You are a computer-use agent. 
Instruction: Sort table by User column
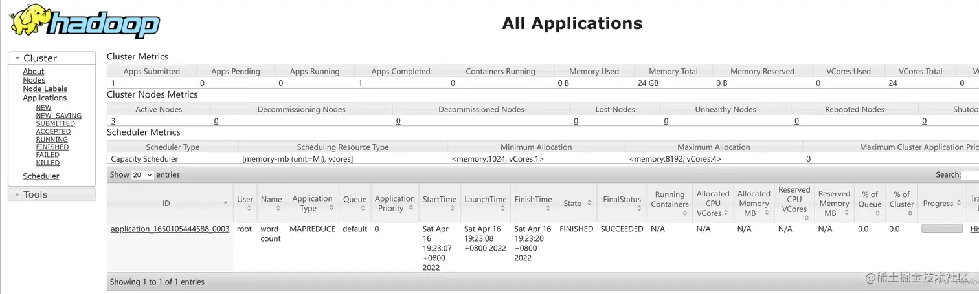245,203
